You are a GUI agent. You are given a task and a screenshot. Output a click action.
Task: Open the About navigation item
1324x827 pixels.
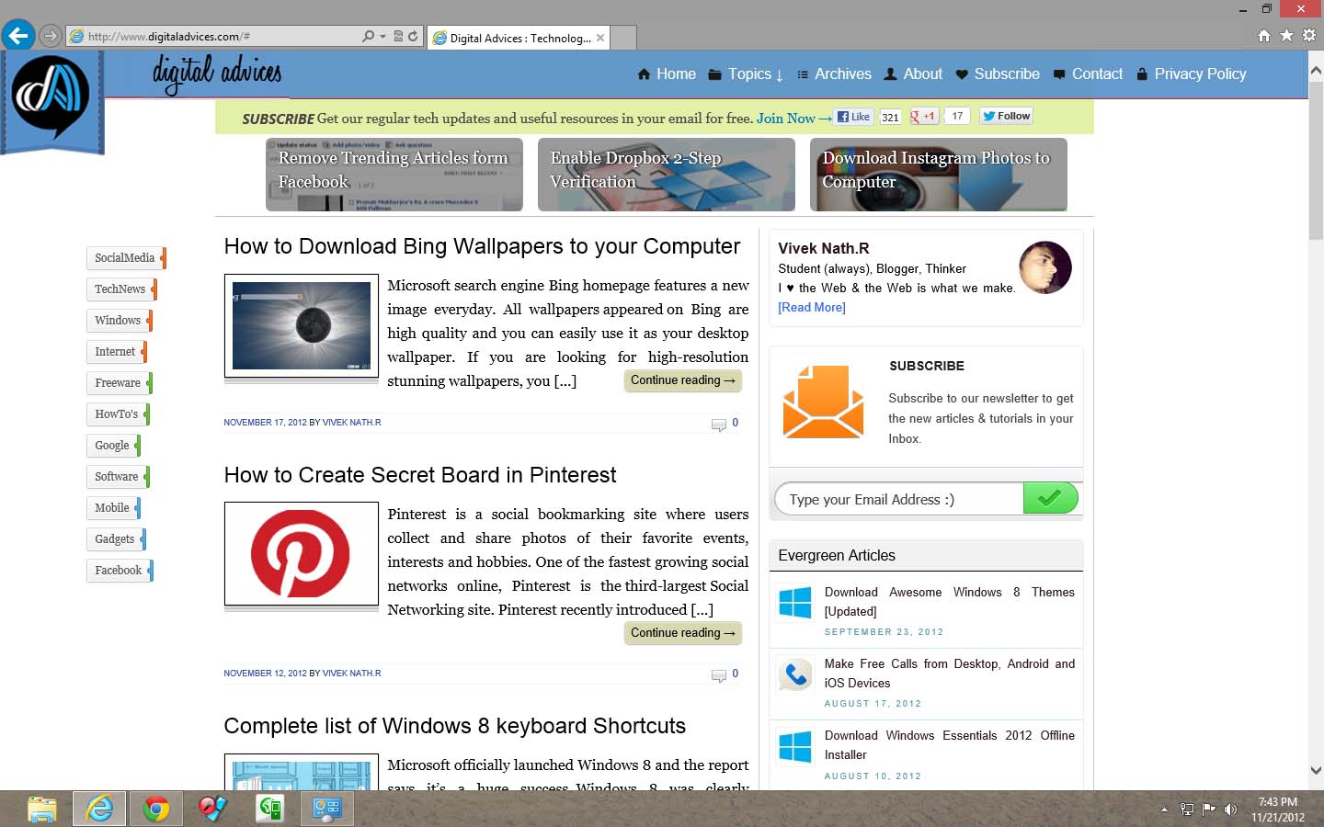point(913,74)
